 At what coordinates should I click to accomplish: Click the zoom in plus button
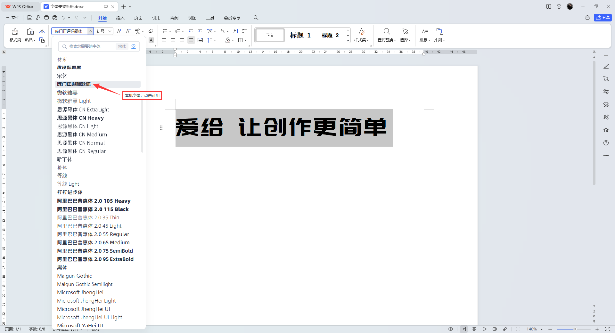click(x=597, y=329)
